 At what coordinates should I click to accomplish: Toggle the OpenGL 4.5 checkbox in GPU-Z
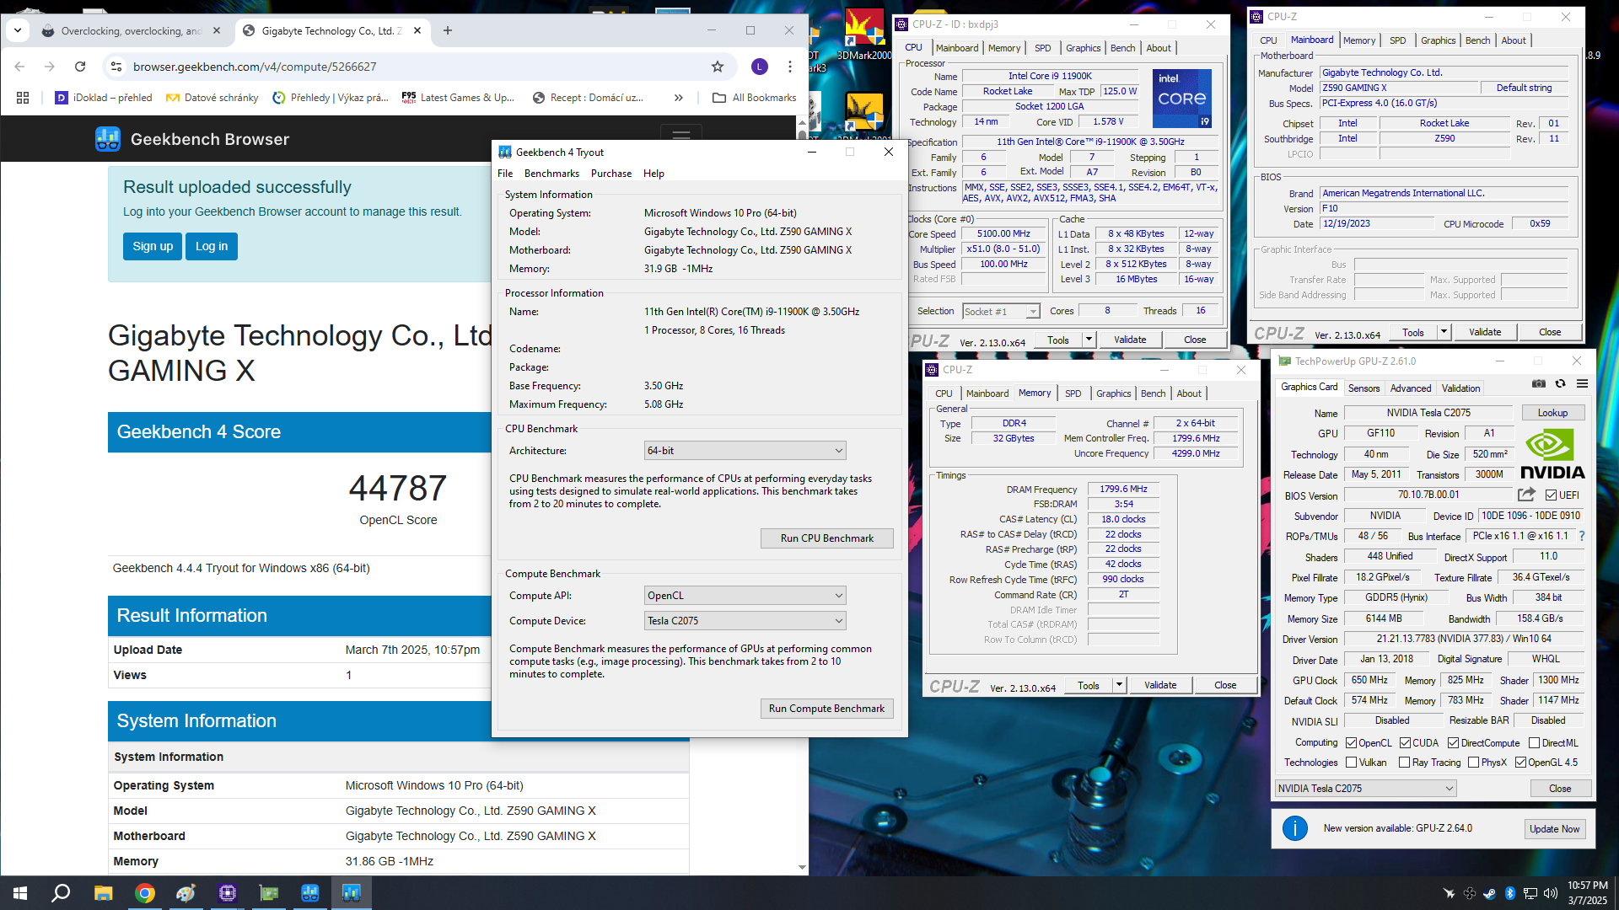click(1520, 763)
